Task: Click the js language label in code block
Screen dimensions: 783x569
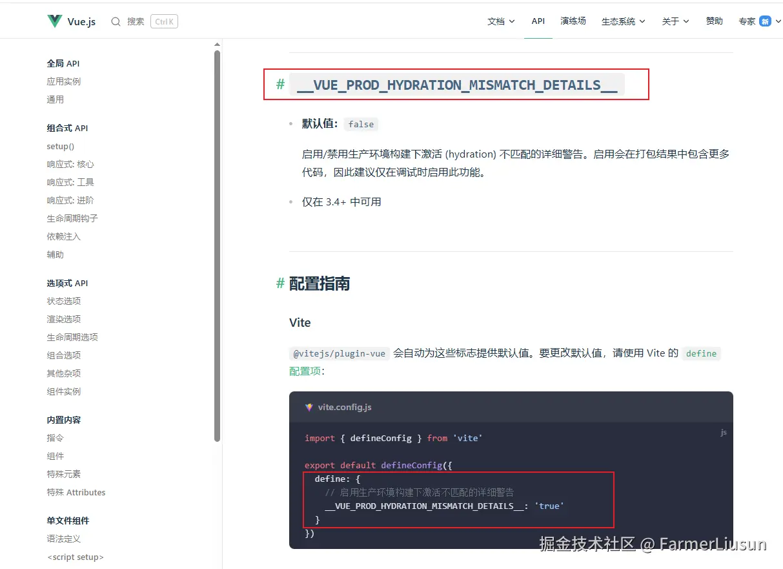Action: (724, 433)
